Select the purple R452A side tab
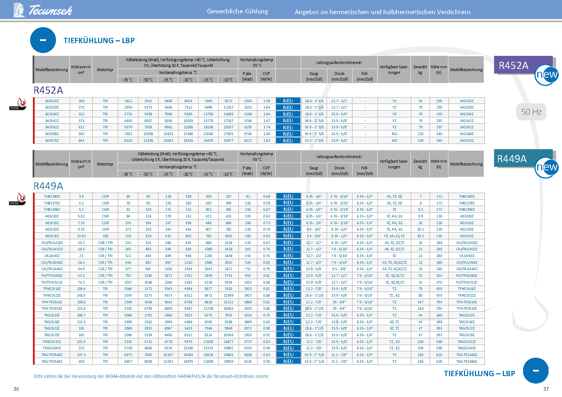This screenshot has width=562, height=397. 514,65
